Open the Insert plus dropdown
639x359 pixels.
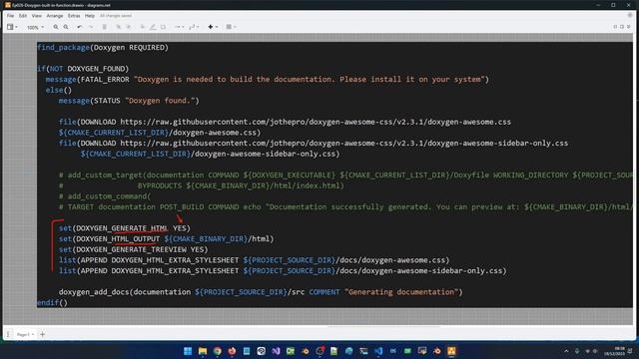click(x=213, y=27)
